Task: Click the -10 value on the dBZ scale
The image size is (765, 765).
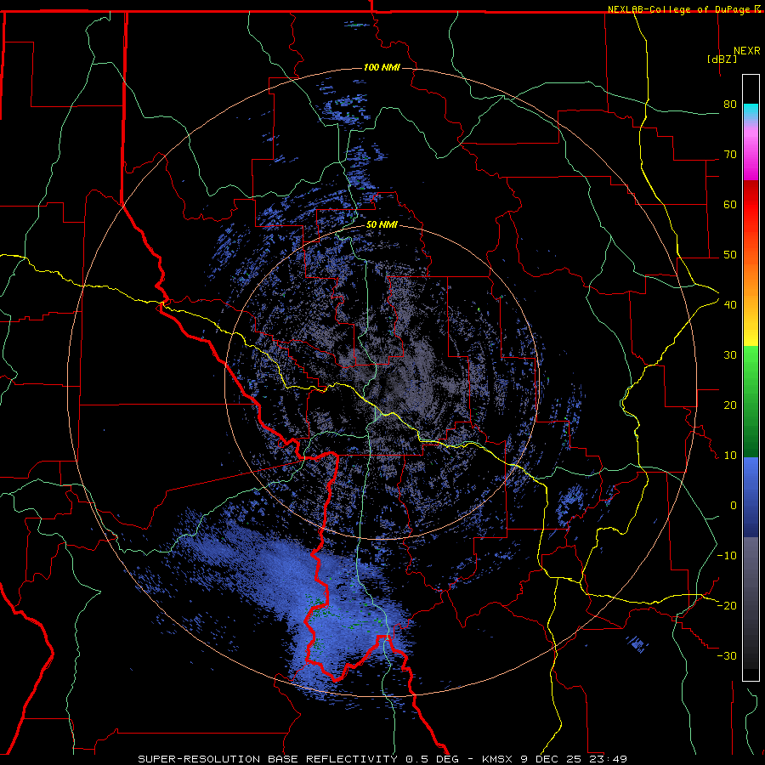Action: (x=727, y=556)
